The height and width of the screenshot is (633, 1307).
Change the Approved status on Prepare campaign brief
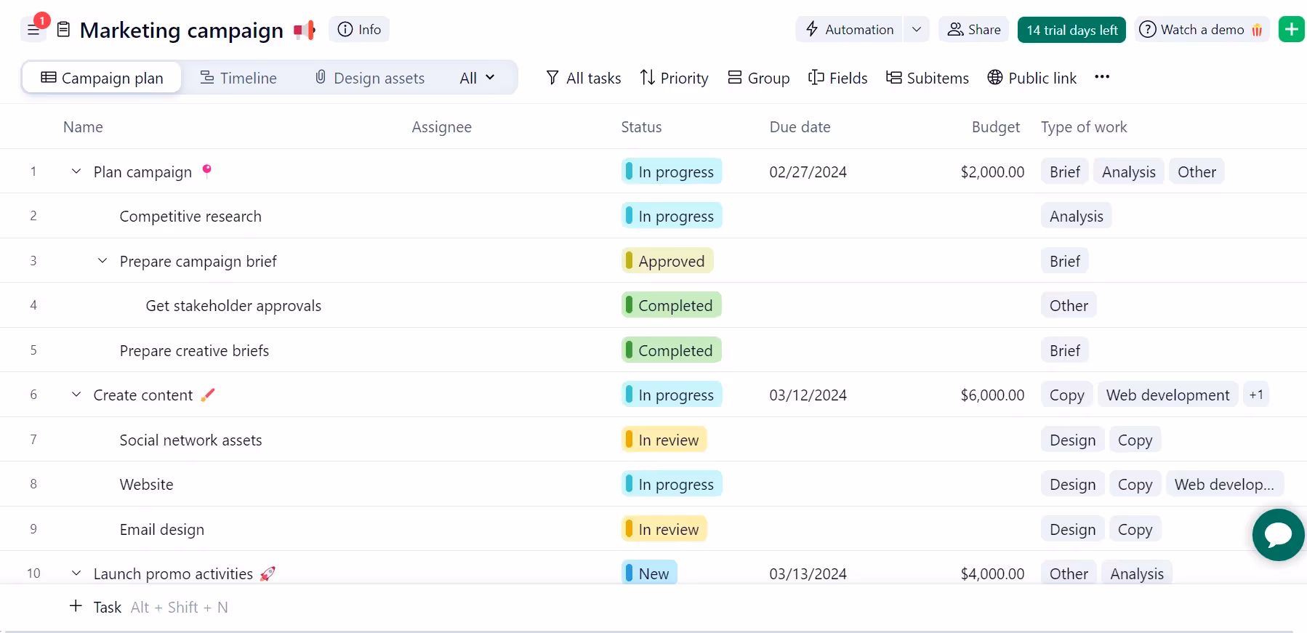pyautogui.click(x=667, y=261)
